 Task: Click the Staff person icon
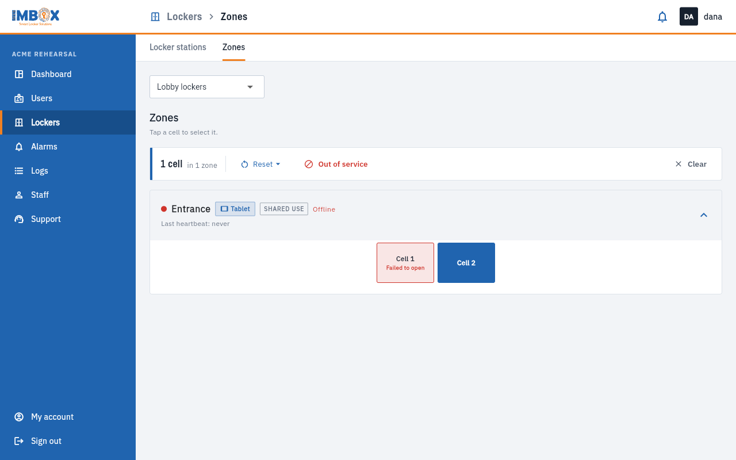click(19, 195)
